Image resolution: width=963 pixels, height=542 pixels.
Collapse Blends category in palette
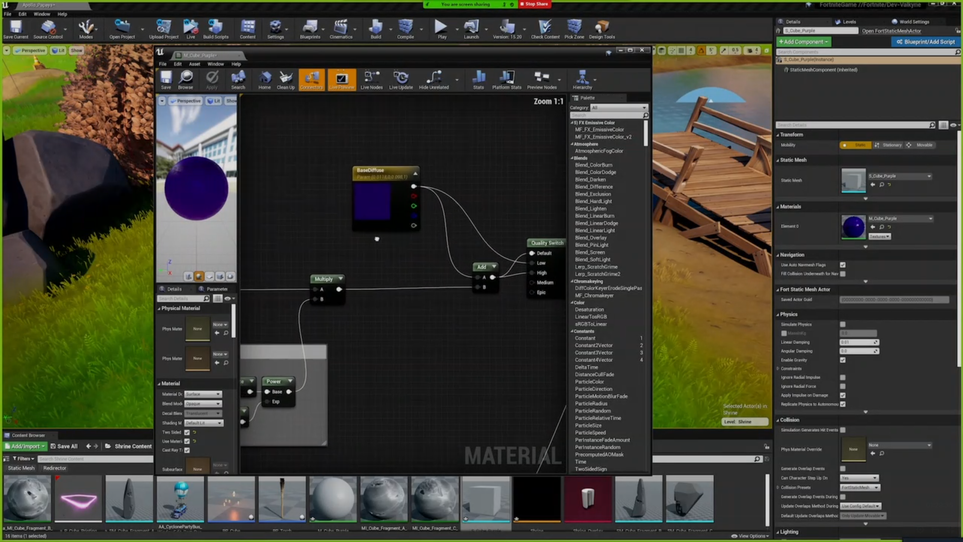click(x=572, y=158)
